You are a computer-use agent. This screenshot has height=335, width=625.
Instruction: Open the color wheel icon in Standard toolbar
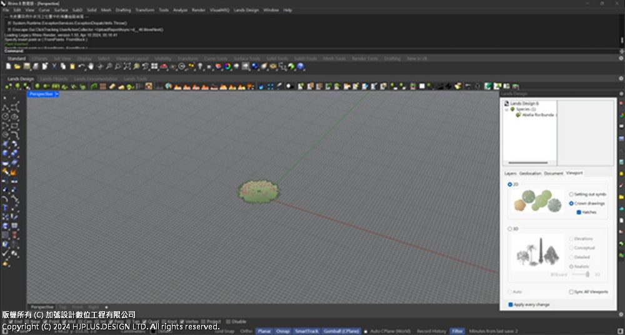[x=227, y=67]
